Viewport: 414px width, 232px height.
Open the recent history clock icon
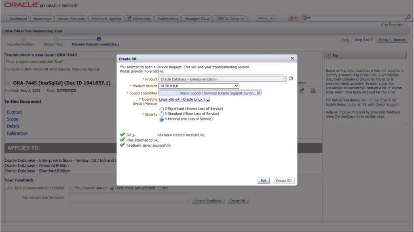pos(306,18)
